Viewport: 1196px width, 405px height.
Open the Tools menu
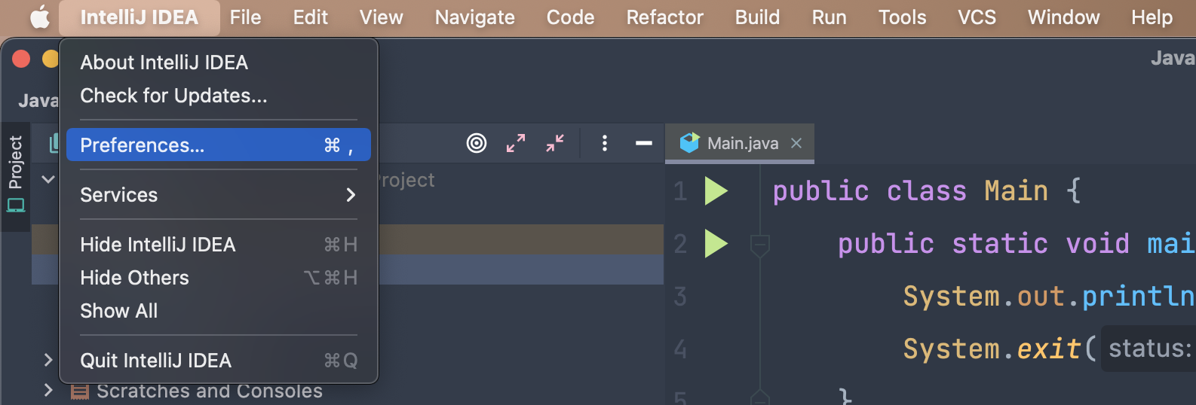903,17
